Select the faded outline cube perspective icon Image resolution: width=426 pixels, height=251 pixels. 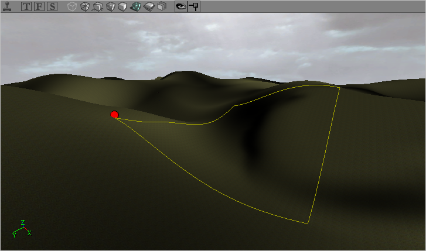[71, 7]
